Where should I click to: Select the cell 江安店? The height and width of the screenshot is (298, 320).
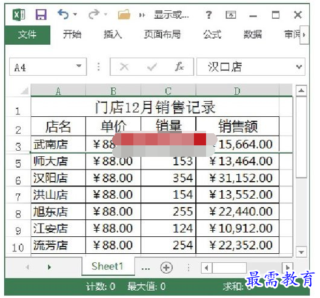point(58,228)
